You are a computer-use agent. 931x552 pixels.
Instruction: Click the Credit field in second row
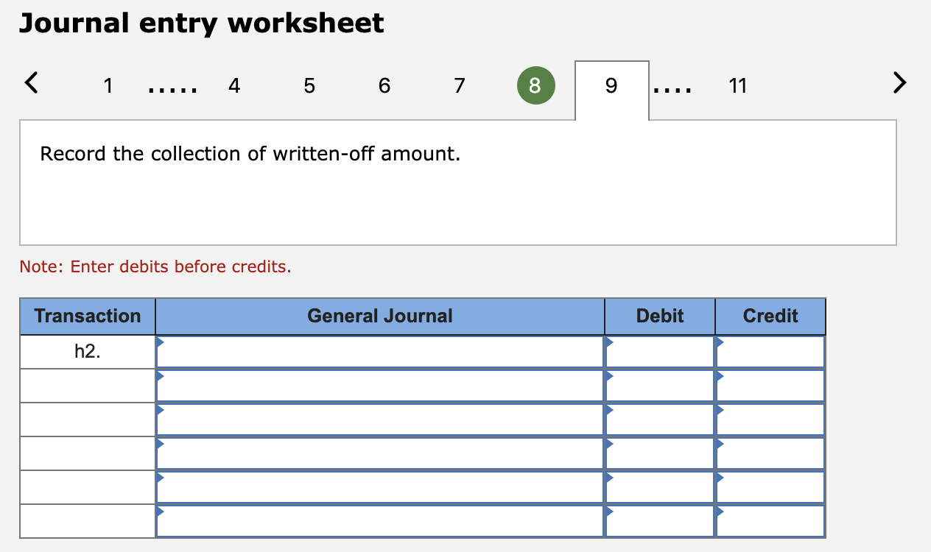coord(770,386)
